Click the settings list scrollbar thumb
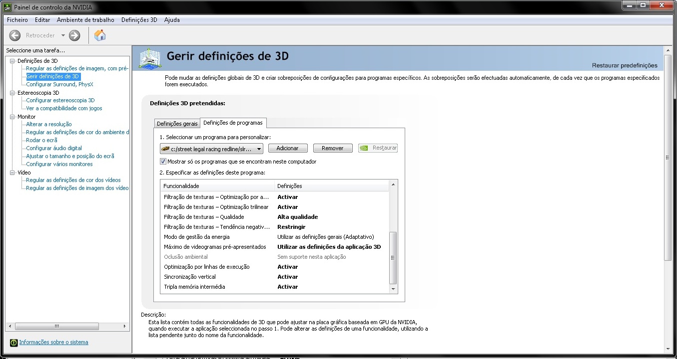Screen dimensions: 677x359 (x=393, y=258)
